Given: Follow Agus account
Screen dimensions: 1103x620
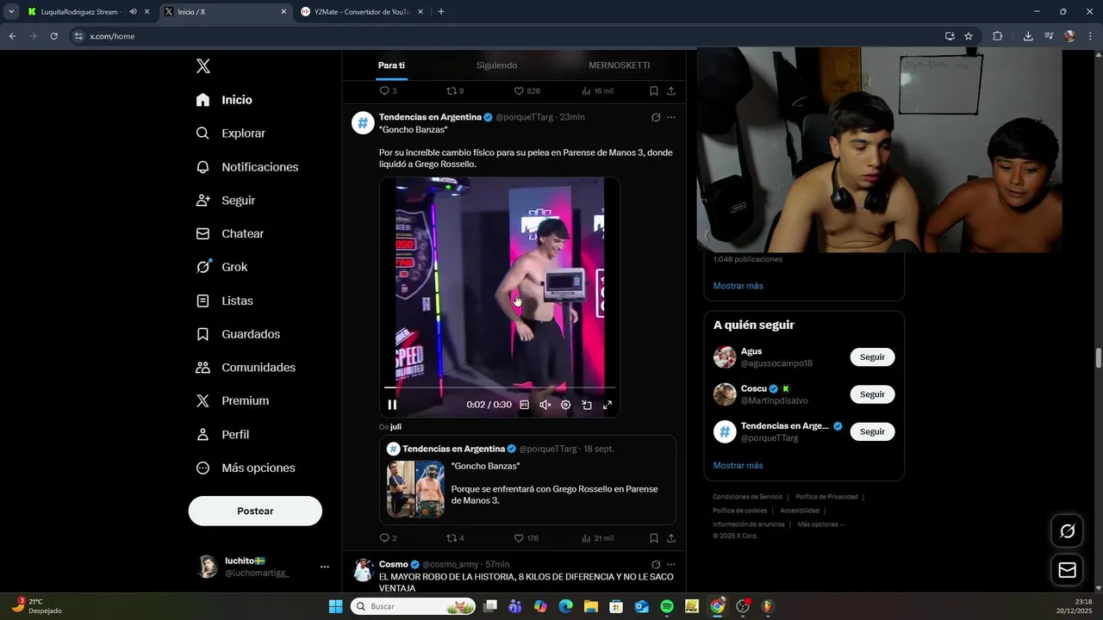Looking at the screenshot, I should (872, 356).
